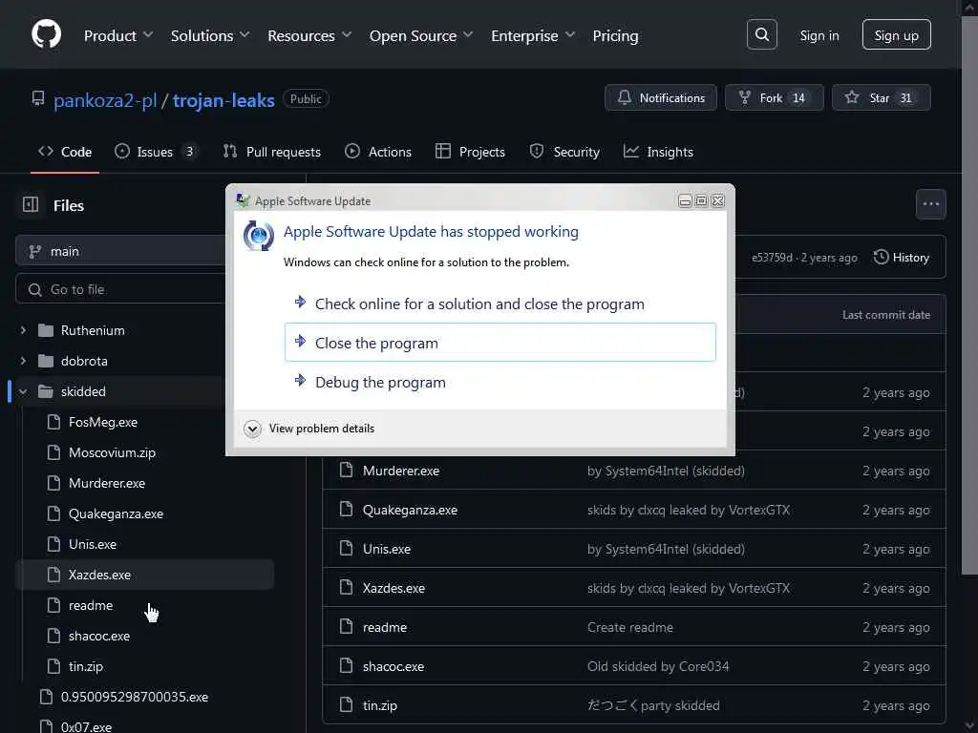Viewport: 978px width, 733px height.
Task: Open the search magnifier button
Action: coord(761,34)
